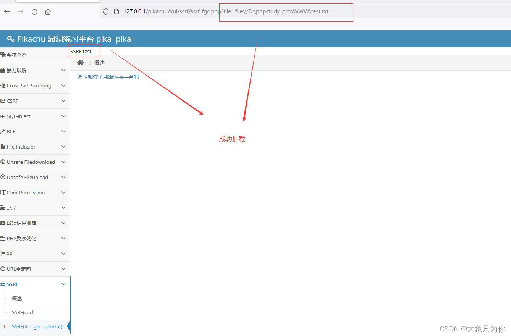Click the plane icon beside SQL-Inject
The width and height of the screenshot is (511, 336).
click(3, 116)
